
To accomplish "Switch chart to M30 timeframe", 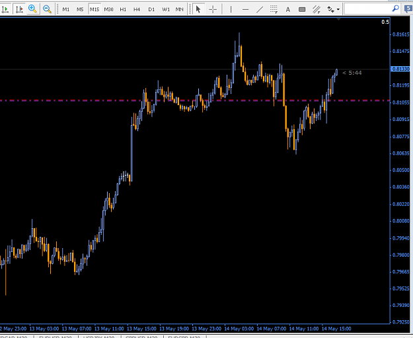I will 108,9.
